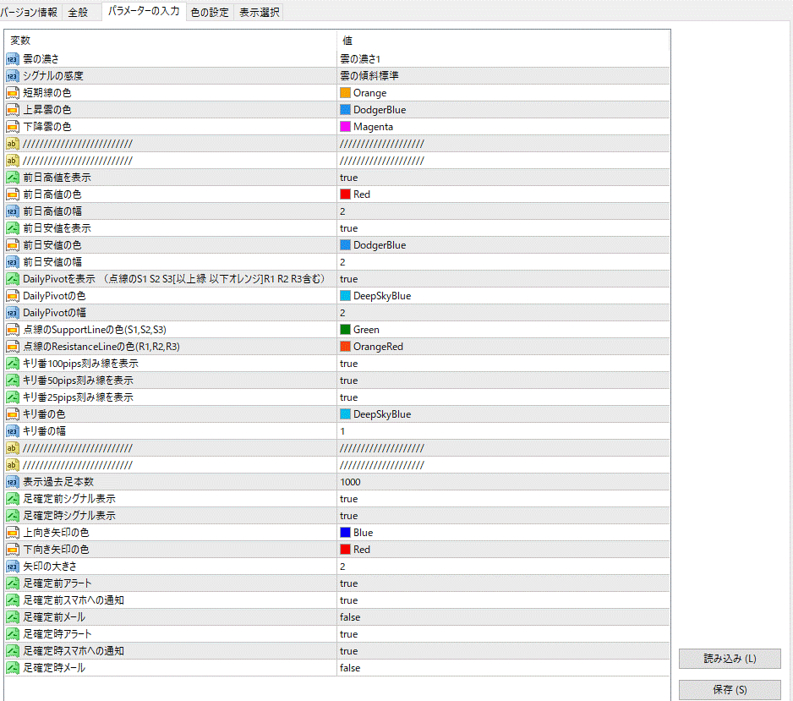Click the color-type icon beside 上昇雲の色
793x701 pixels.
[x=13, y=110]
